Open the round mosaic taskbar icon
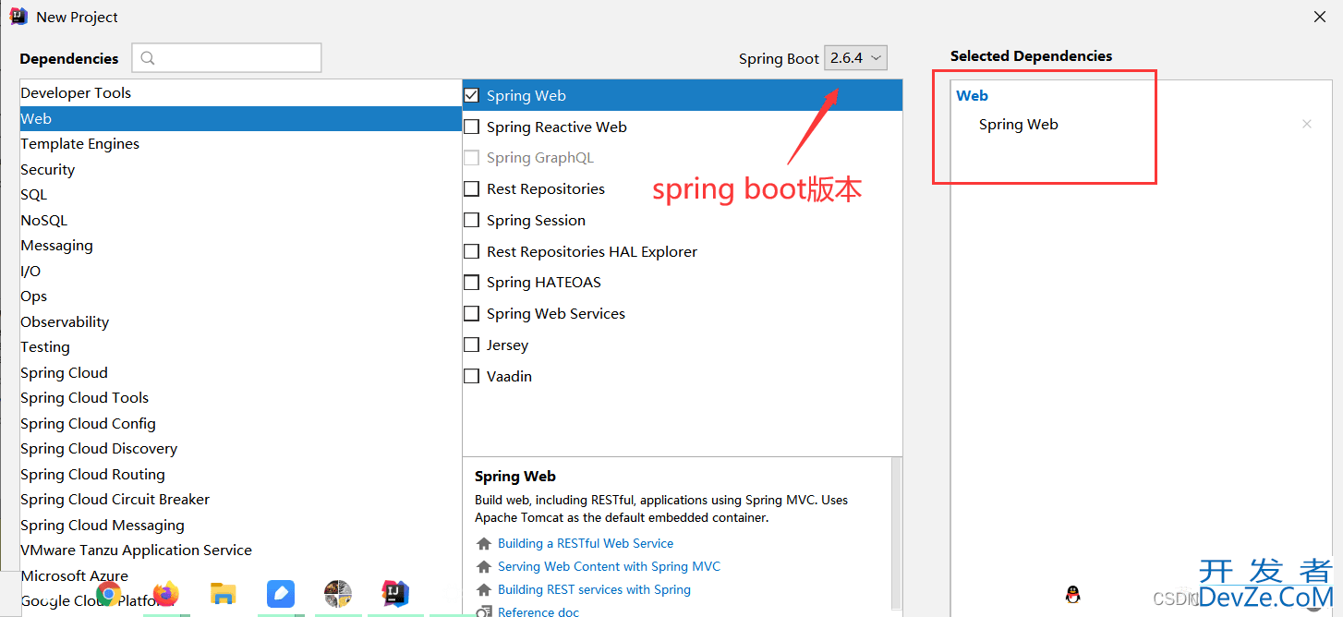The image size is (1343, 617). pos(338,594)
